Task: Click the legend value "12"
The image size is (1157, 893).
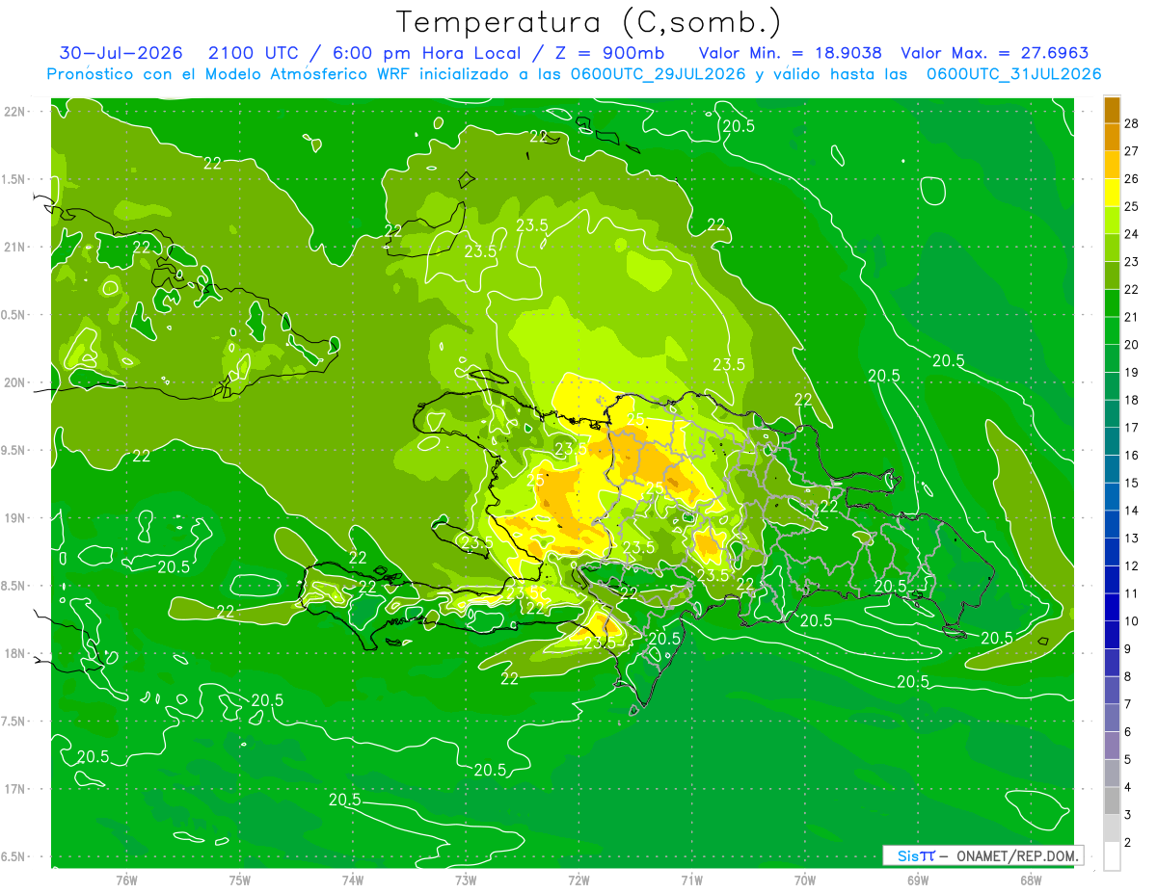Action: pos(1132,565)
